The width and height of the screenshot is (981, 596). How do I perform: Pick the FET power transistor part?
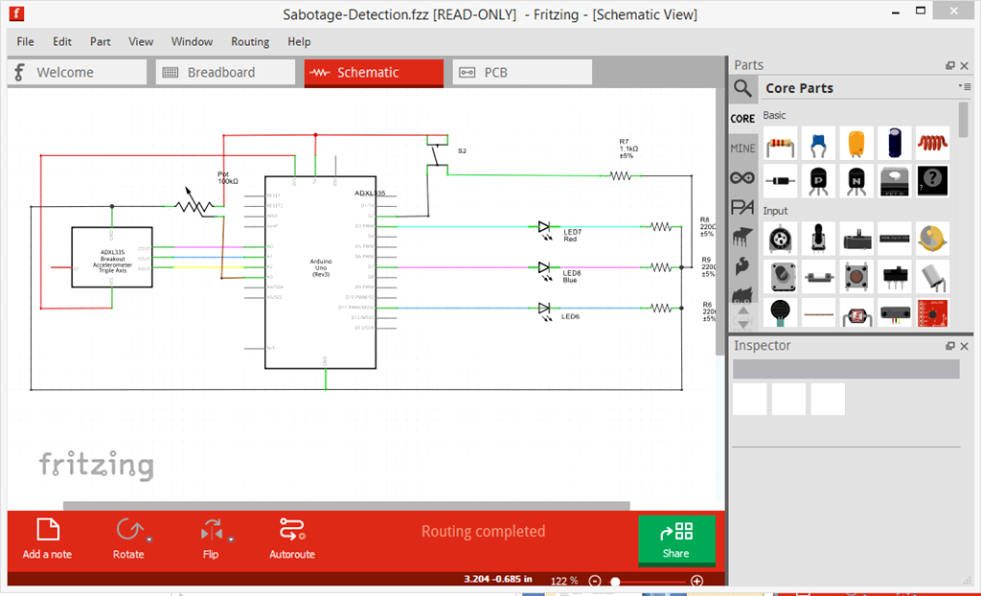895,181
